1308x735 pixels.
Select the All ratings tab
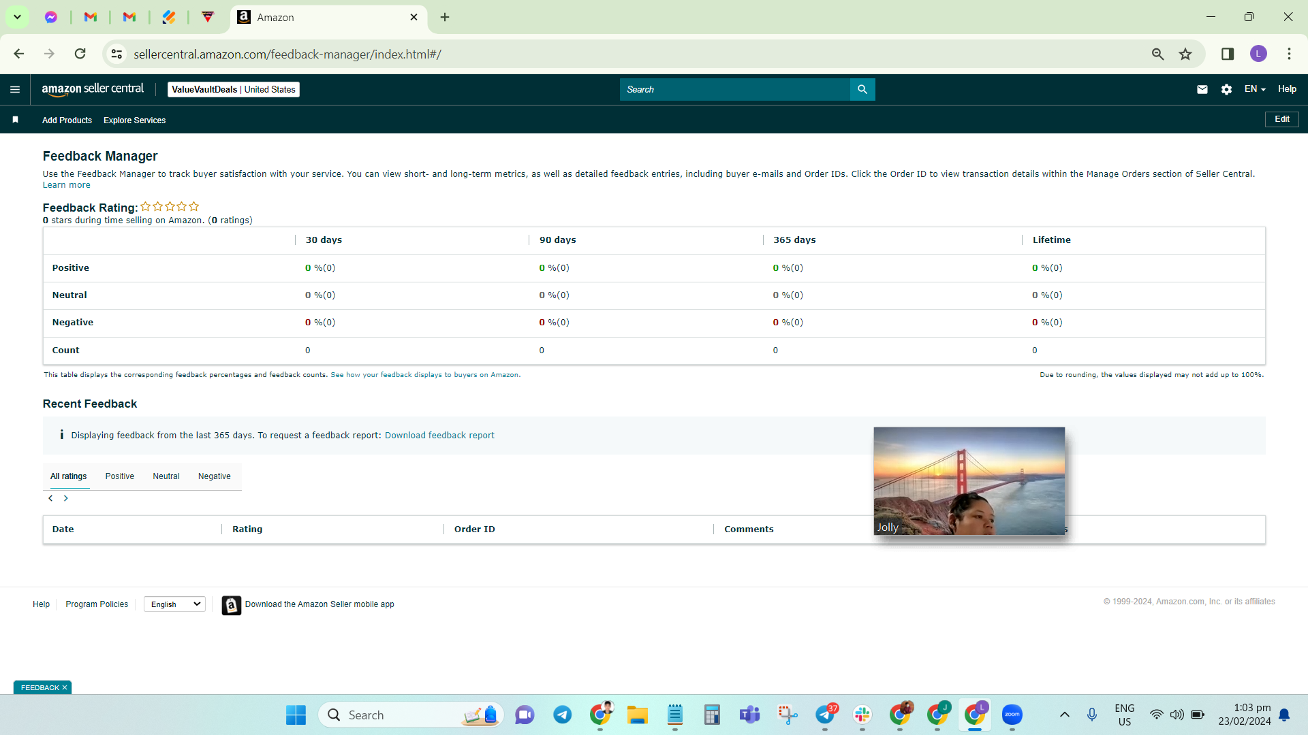[x=69, y=476]
